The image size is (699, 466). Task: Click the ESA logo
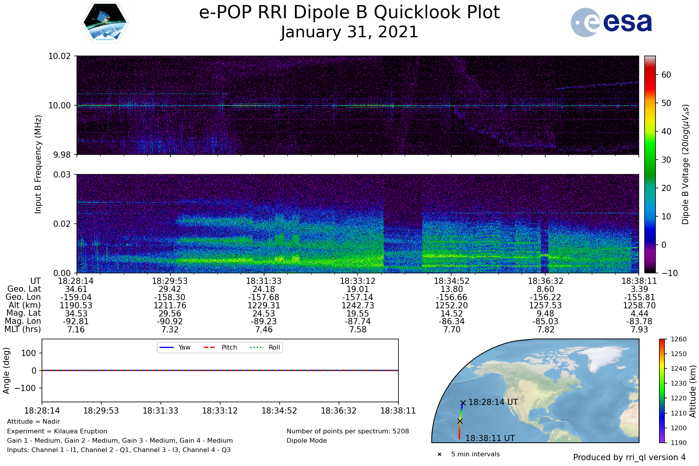(x=611, y=23)
